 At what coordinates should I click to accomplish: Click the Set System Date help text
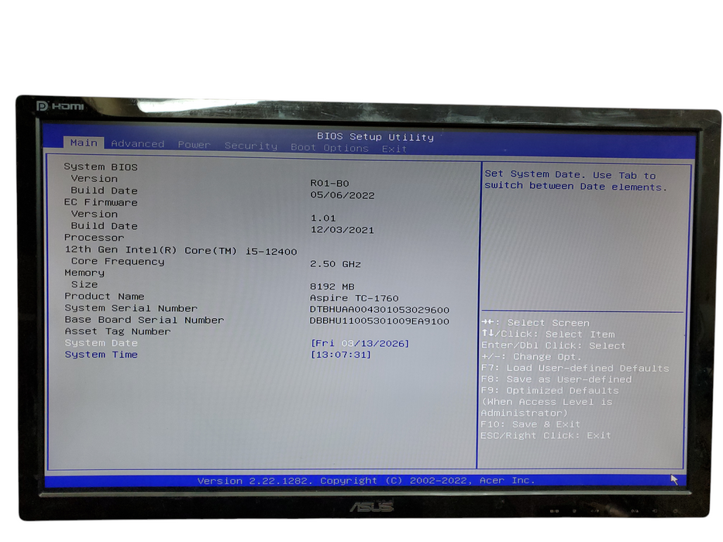pyautogui.click(x=576, y=180)
